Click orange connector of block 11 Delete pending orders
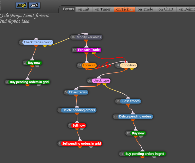195x163 pixels. pyautogui.click(x=133, y=120)
